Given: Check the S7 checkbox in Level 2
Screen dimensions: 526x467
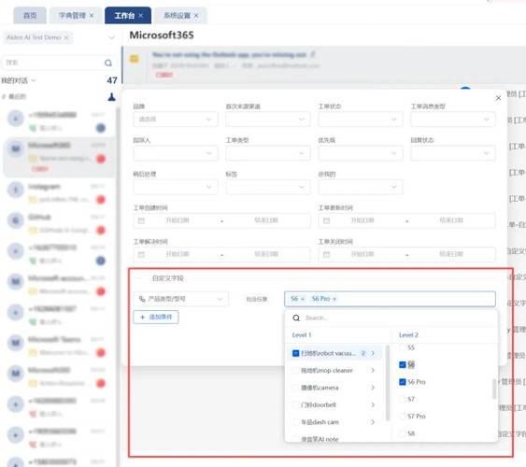Looking at the screenshot, I should click(403, 399).
